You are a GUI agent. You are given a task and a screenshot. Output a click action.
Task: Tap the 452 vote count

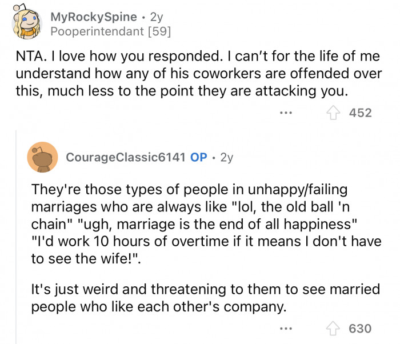(x=360, y=113)
